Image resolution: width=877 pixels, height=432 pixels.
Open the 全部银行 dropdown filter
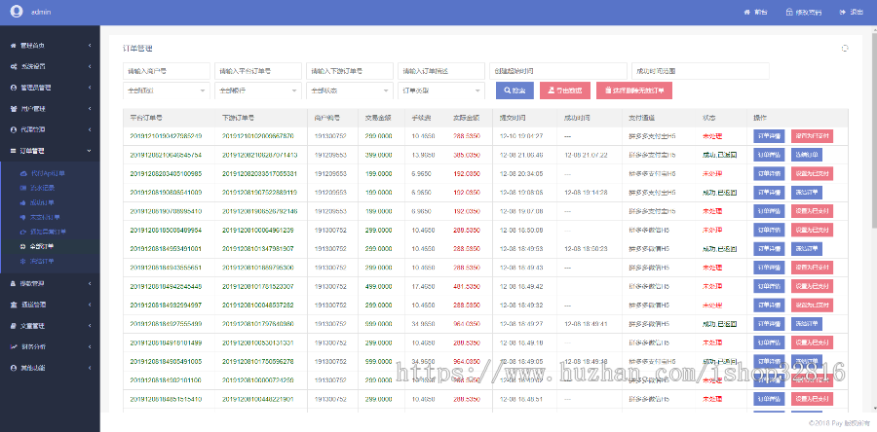258,90
